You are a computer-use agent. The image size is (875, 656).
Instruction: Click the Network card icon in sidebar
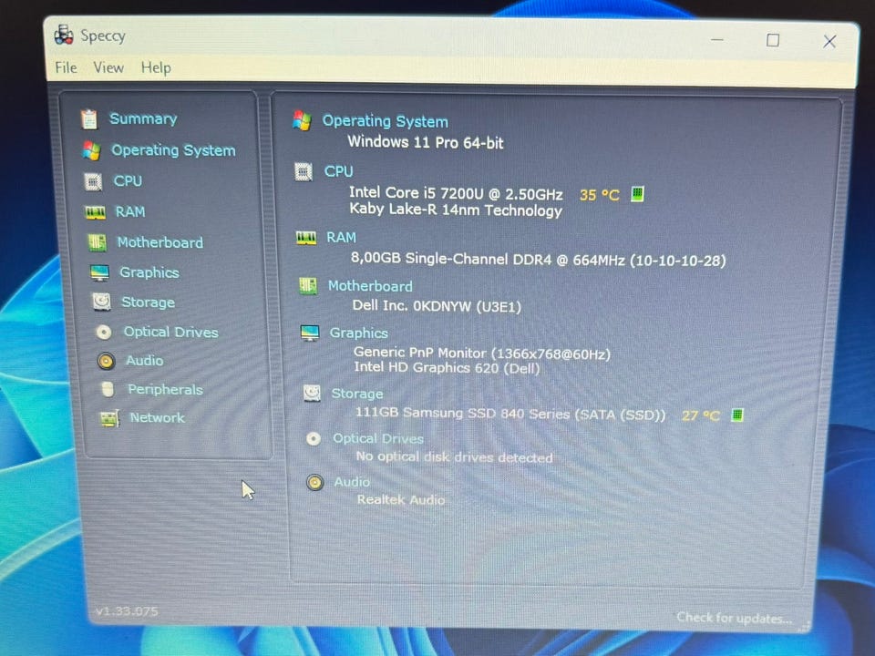[x=110, y=418]
